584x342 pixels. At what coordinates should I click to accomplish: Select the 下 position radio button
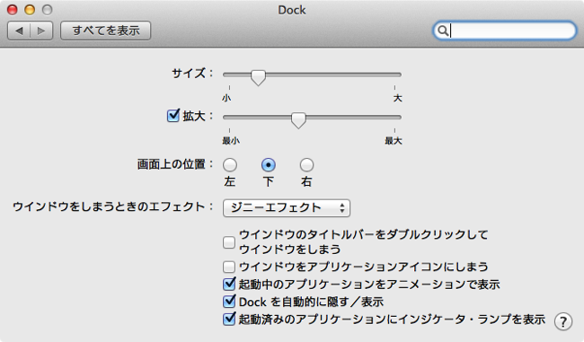pyautogui.click(x=269, y=164)
